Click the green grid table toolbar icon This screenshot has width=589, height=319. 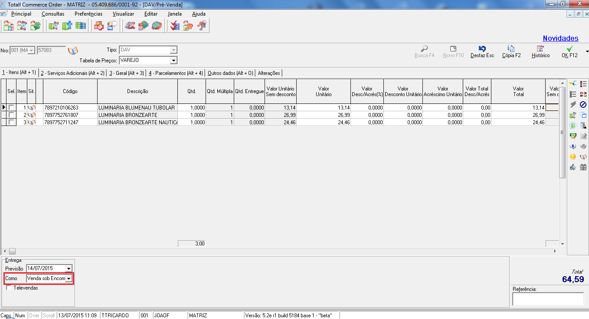tap(80, 26)
